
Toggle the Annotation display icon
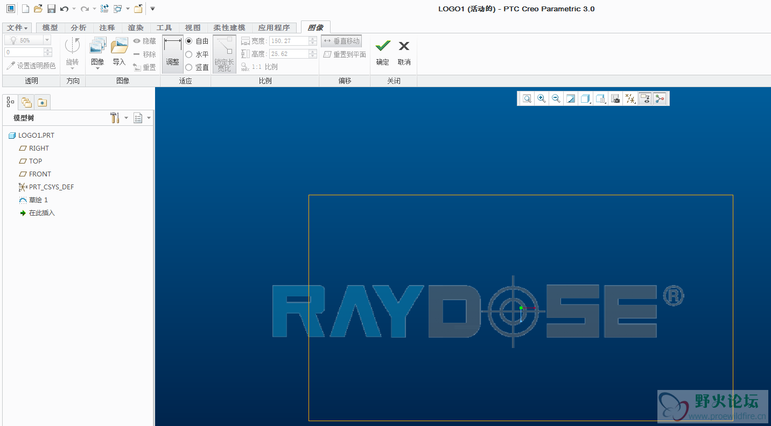[x=645, y=98]
